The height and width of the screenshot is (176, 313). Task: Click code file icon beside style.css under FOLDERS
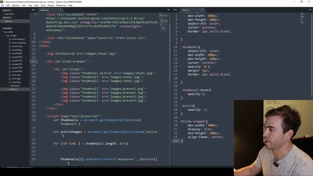[x=8, y=89]
